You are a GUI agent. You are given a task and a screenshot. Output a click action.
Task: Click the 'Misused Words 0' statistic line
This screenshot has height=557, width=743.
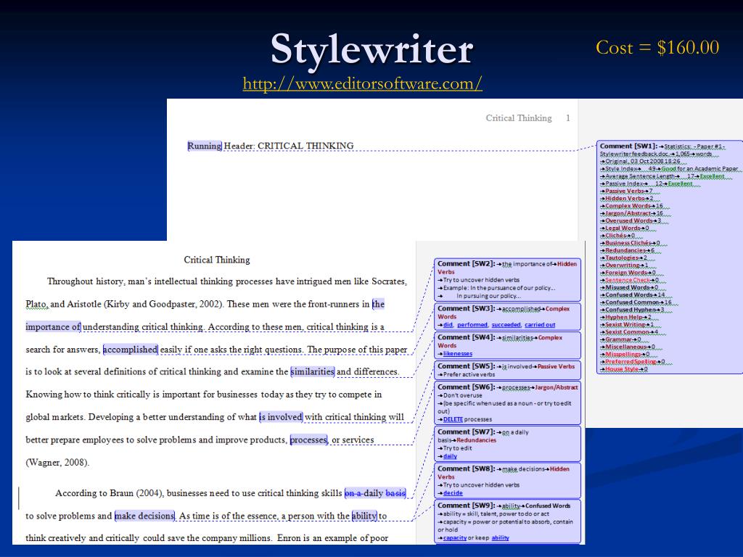pyautogui.click(x=629, y=288)
